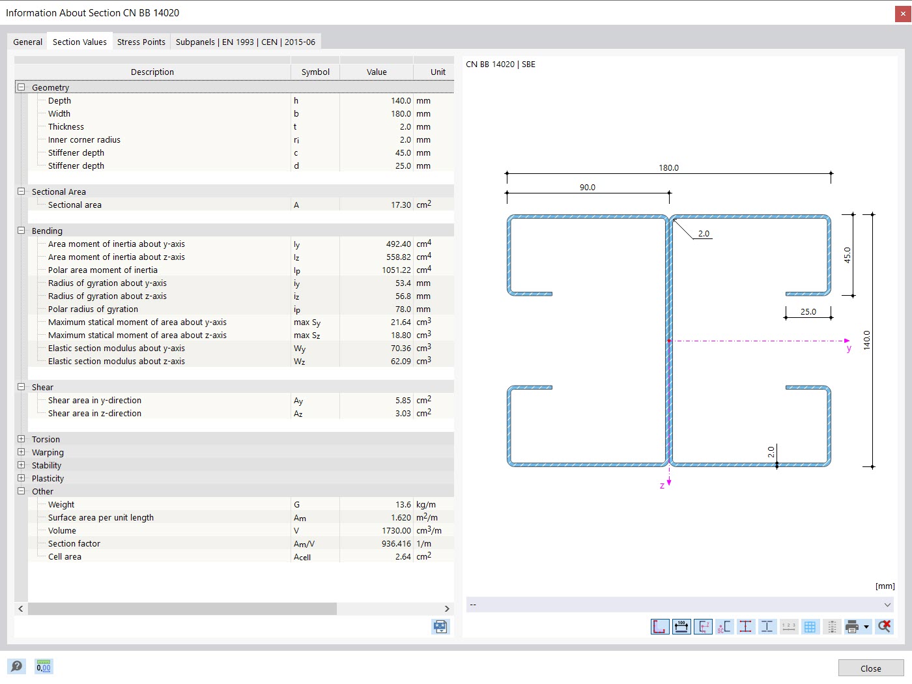Image resolution: width=912 pixels, height=684 pixels.
Task: Expand the Warping group
Action: pos(21,452)
